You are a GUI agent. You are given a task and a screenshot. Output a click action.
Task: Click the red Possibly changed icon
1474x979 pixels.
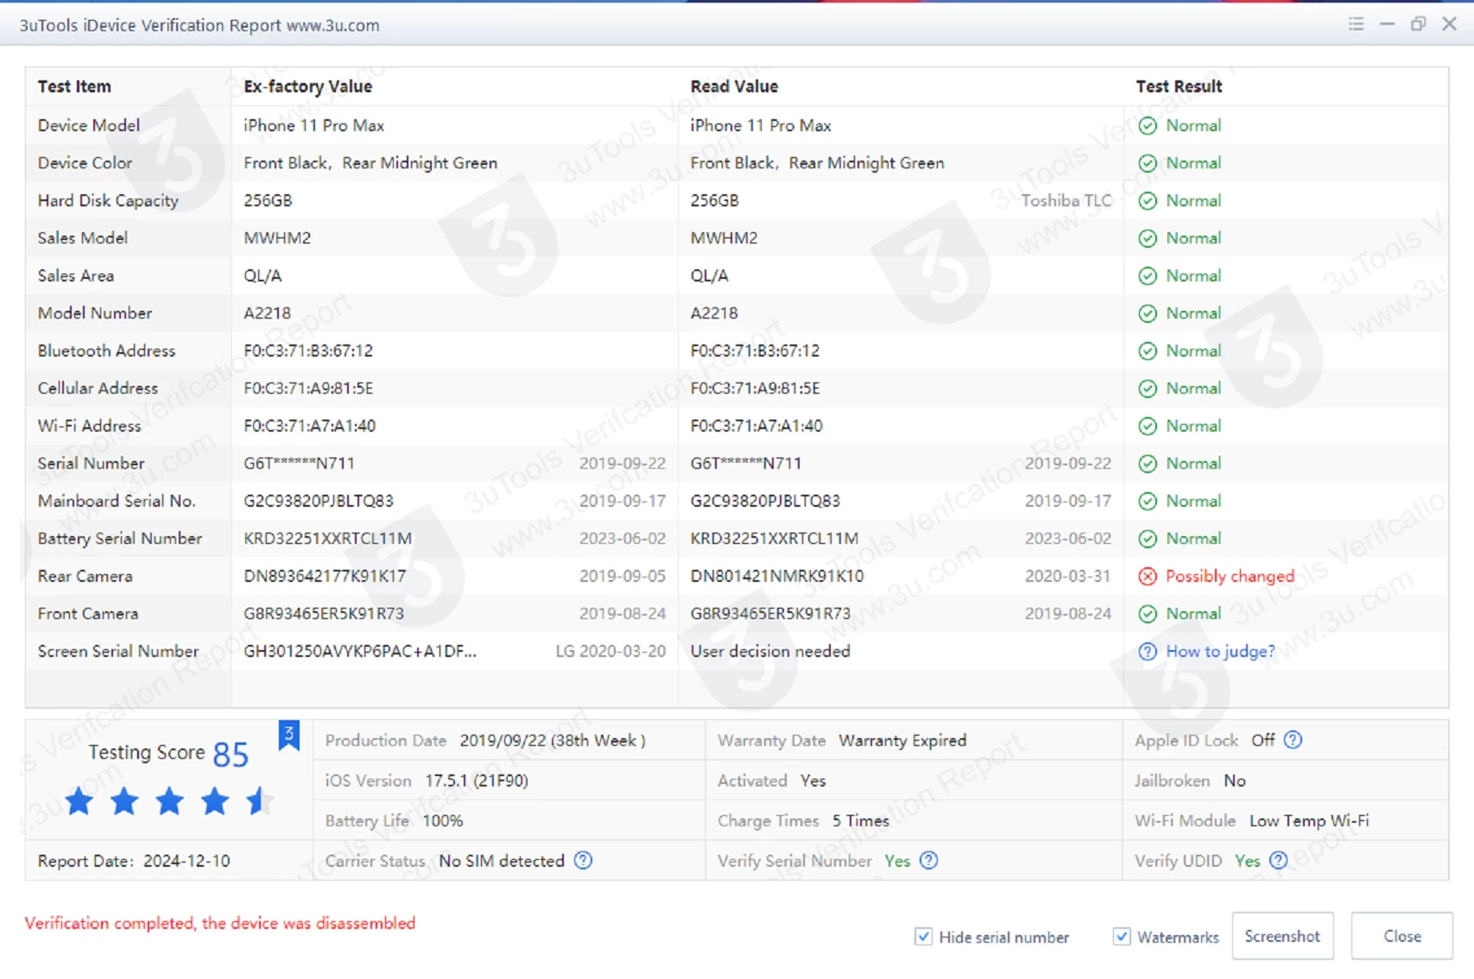click(1148, 577)
